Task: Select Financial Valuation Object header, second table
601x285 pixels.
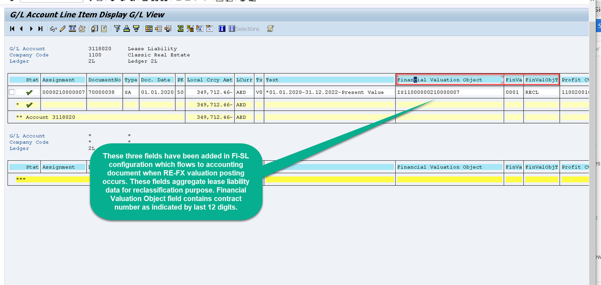Action: pos(450,167)
